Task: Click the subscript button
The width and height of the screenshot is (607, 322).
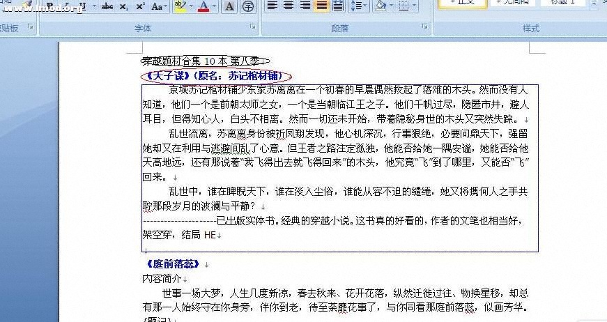Action: 123,6
